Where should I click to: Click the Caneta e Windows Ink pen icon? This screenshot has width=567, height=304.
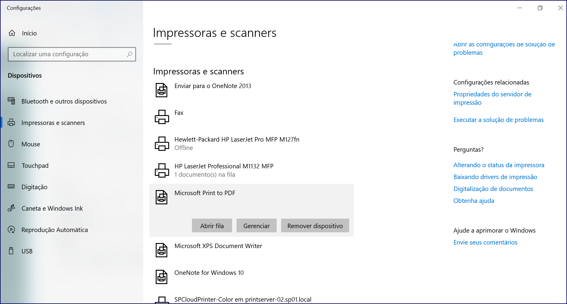pos(11,208)
